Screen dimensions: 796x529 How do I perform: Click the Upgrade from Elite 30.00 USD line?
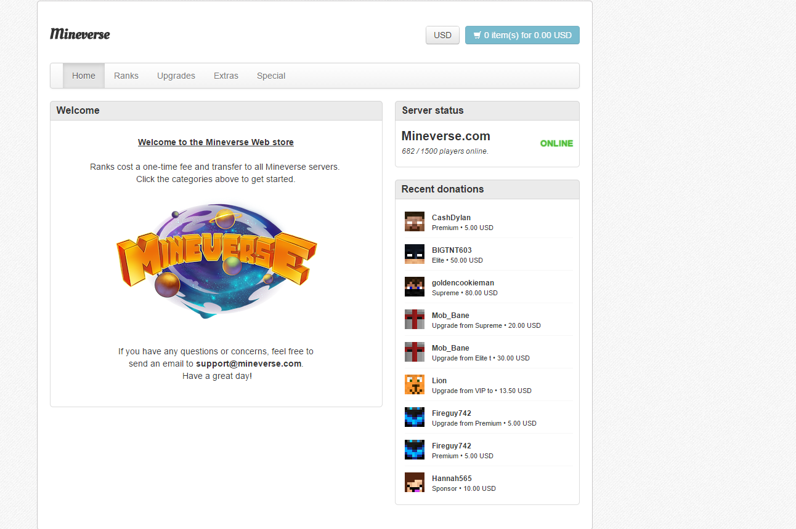pos(481,358)
